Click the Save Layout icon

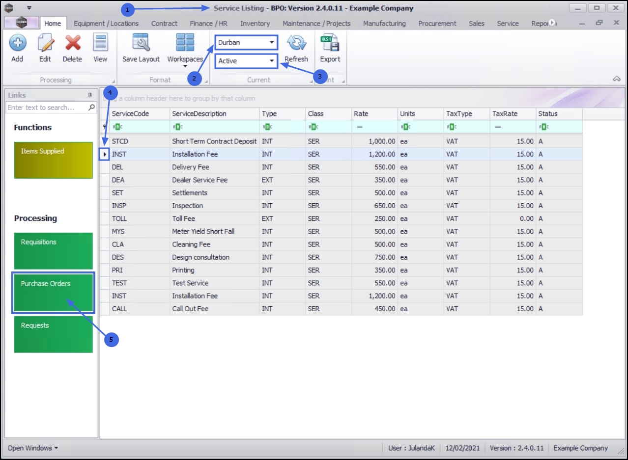tap(141, 43)
